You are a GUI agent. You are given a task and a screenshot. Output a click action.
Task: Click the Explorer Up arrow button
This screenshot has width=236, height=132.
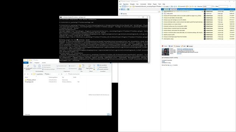32,74
